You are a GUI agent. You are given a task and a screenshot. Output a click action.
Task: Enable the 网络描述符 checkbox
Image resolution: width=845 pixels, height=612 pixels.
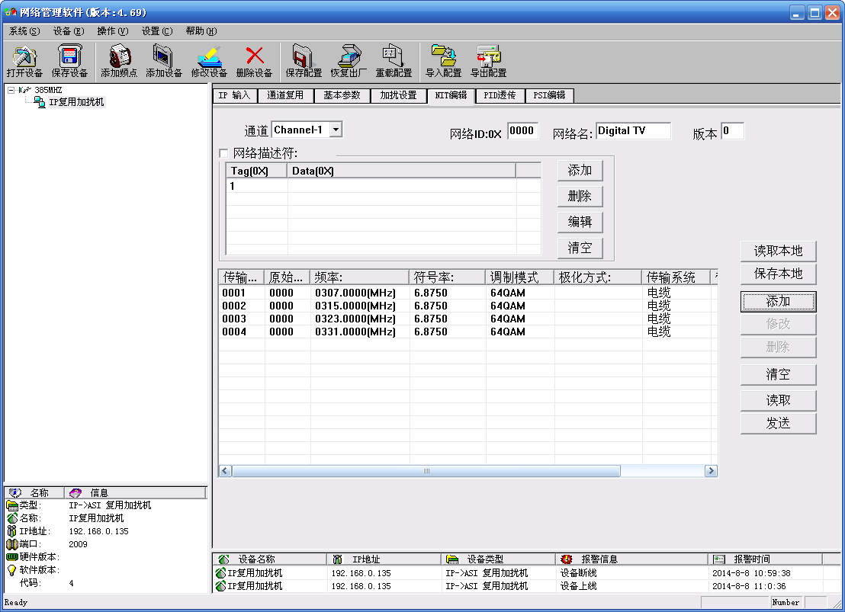pyautogui.click(x=223, y=153)
